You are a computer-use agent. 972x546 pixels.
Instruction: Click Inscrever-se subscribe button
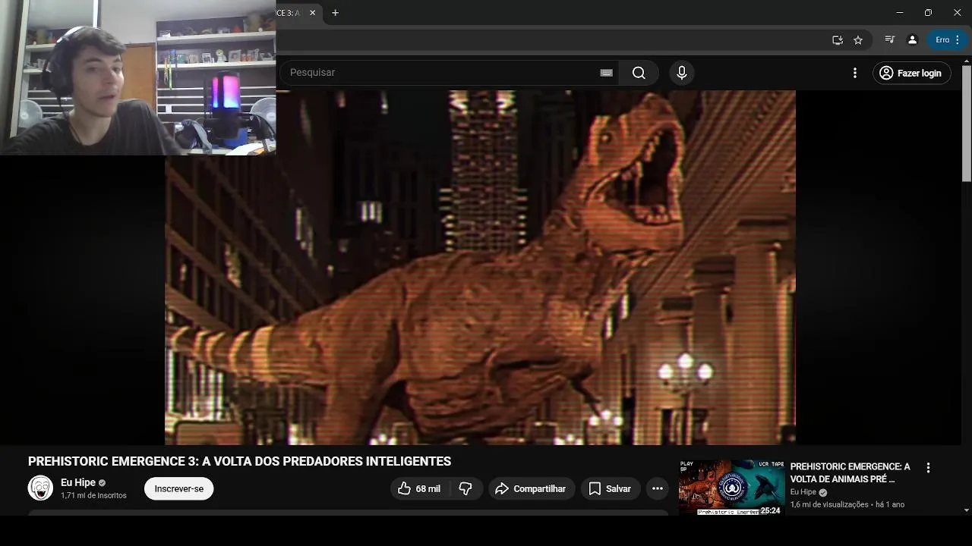pos(179,489)
